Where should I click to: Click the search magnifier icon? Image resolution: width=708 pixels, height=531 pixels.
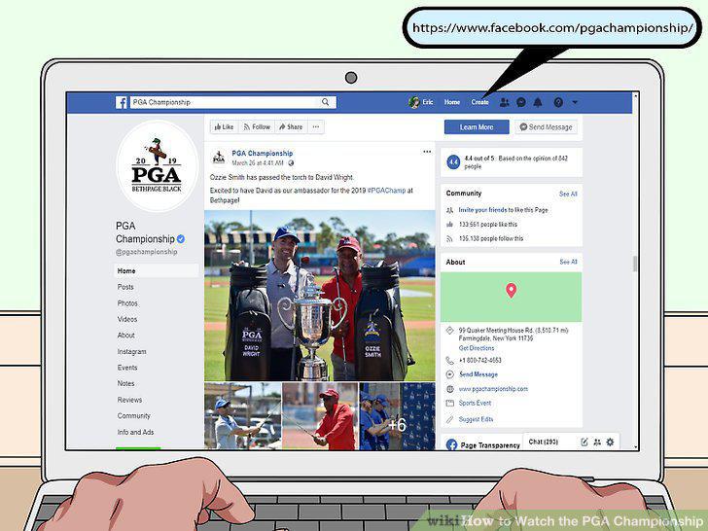pos(325,102)
